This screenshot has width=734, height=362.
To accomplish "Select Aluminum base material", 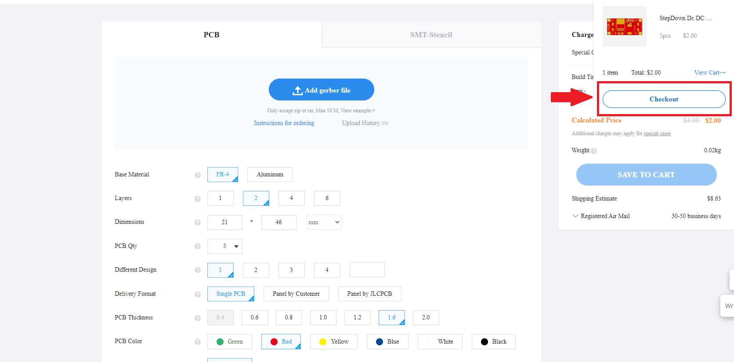I will pos(270,175).
